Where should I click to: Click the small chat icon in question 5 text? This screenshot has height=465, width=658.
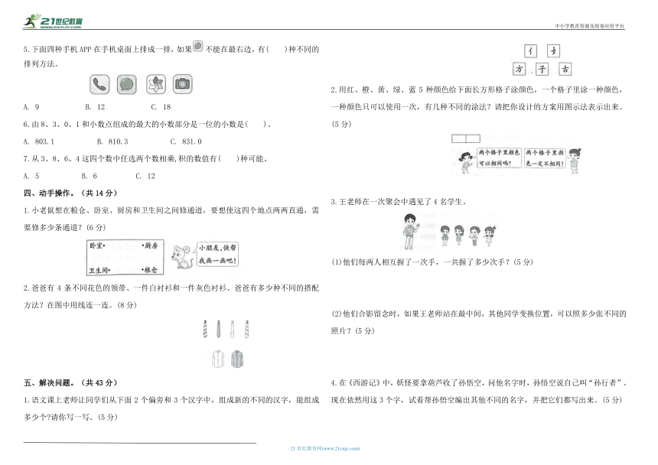[x=198, y=46]
